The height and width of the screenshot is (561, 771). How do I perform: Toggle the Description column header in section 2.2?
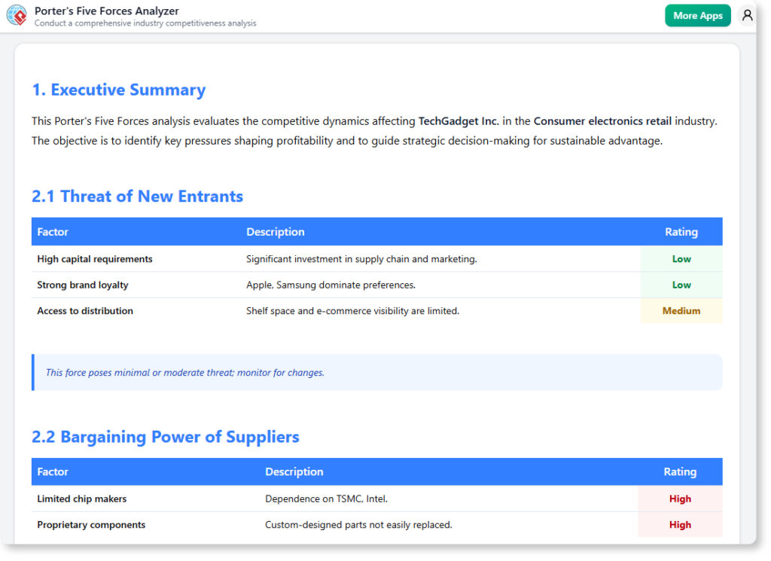pyautogui.click(x=294, y=471)
